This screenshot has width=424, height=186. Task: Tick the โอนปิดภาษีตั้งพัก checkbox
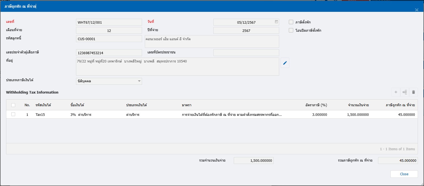click(x=291, y=30)
